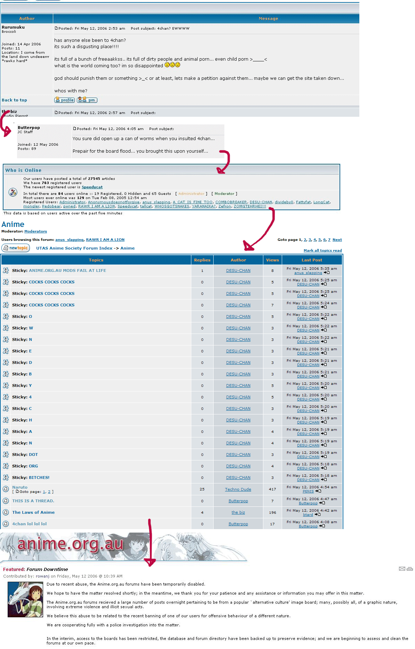This screenshot has height=649, width=415.
Task: Click sticky icon beside Sticky: W
Action: [x=6, y=328]
